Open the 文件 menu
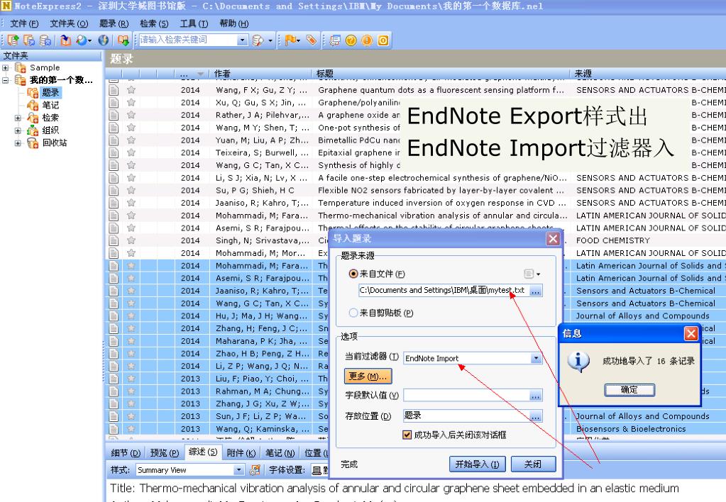726x502 pixels. click(x=24, y=23)
